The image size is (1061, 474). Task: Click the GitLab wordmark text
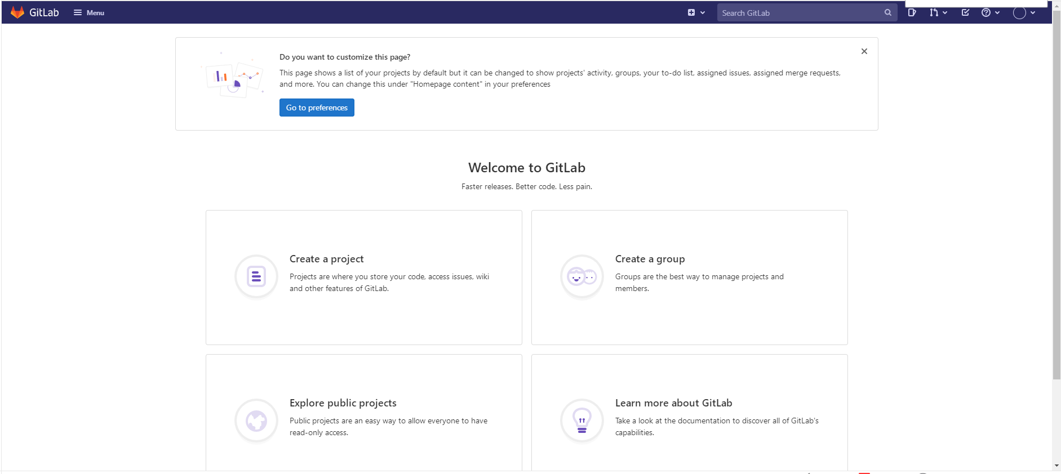[44, 12]
